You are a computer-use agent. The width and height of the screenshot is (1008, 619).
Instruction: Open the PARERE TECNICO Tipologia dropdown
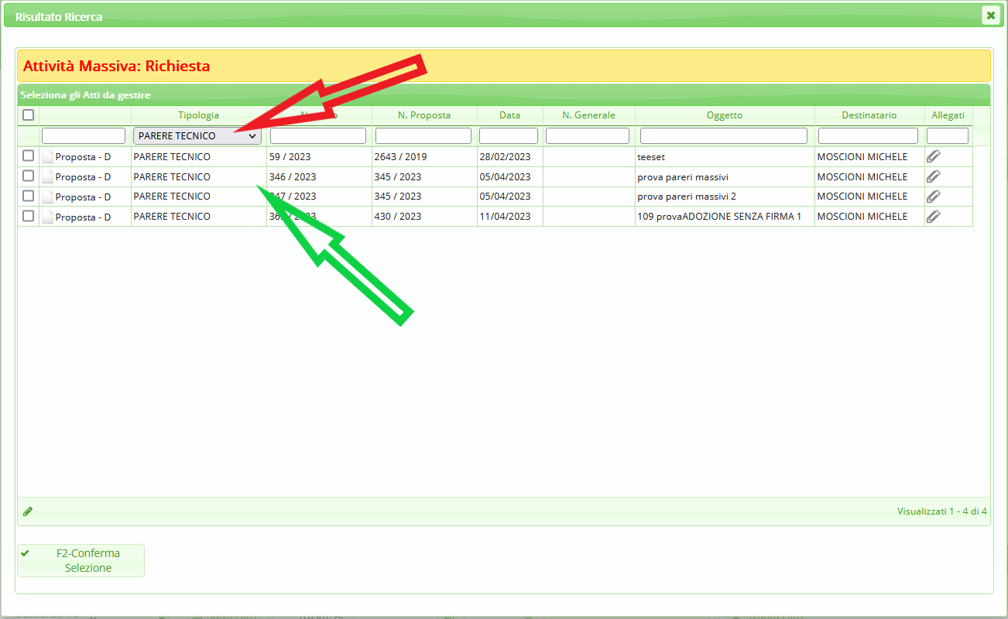[x=197, y=136]
